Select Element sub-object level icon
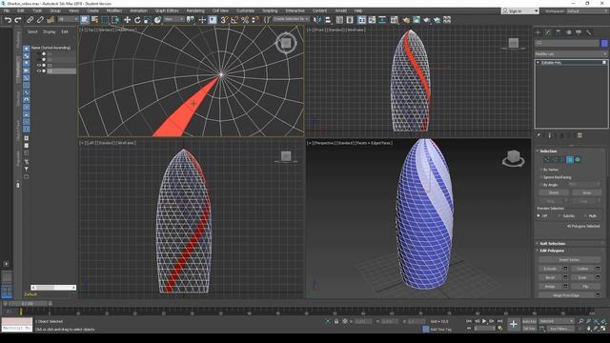 [578, 159]
